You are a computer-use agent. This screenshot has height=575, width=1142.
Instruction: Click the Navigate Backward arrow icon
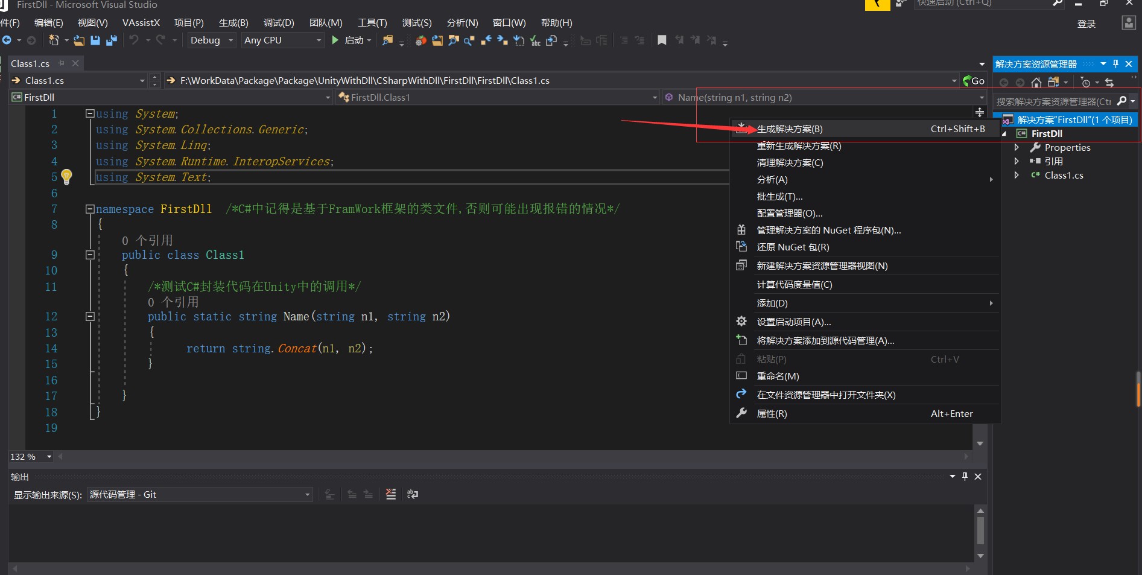pyautogui.click(x=7, y=40)
